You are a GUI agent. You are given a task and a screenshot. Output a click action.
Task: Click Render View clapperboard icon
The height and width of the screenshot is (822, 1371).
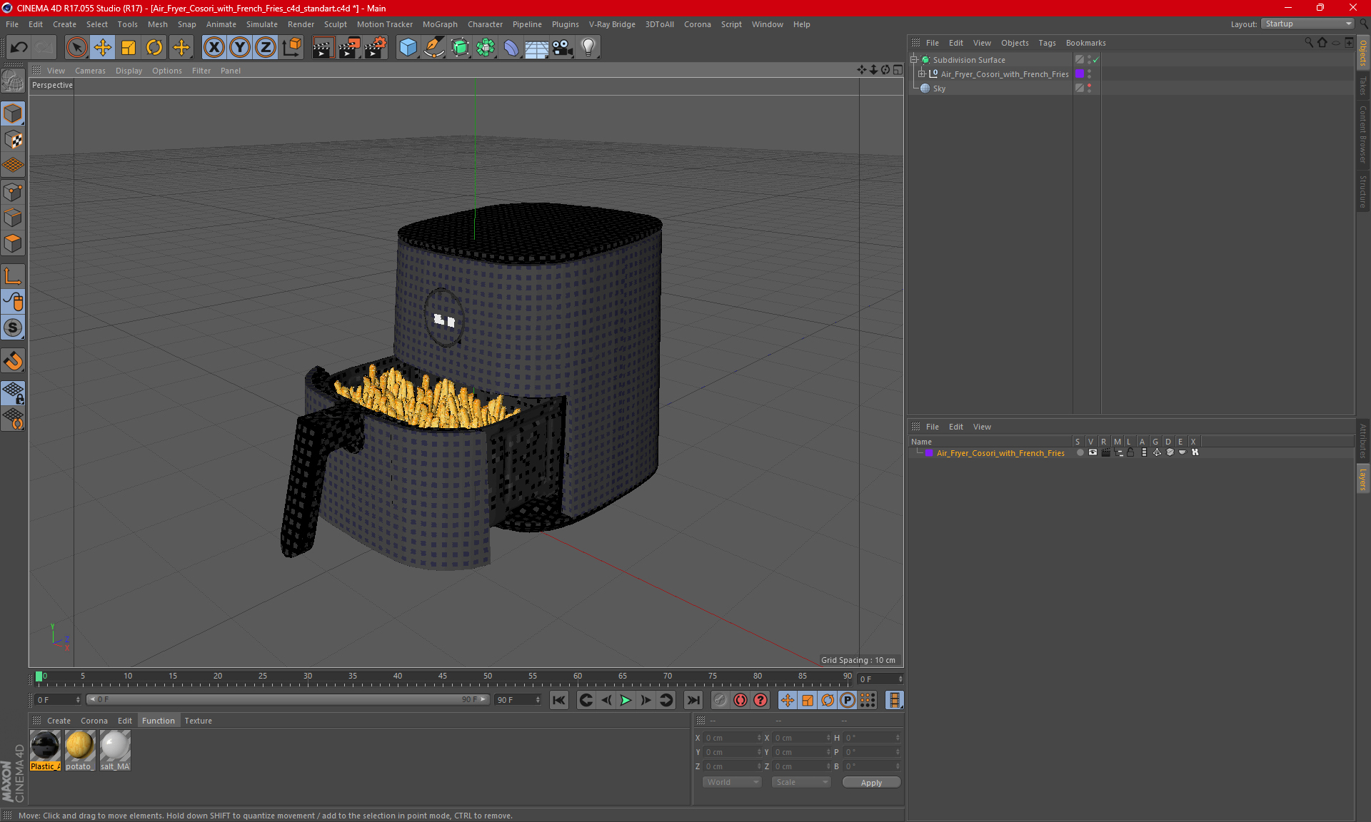[x=323, y=48]
